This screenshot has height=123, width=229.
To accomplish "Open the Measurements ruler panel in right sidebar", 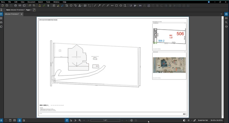I will click(x=226, y=18).
